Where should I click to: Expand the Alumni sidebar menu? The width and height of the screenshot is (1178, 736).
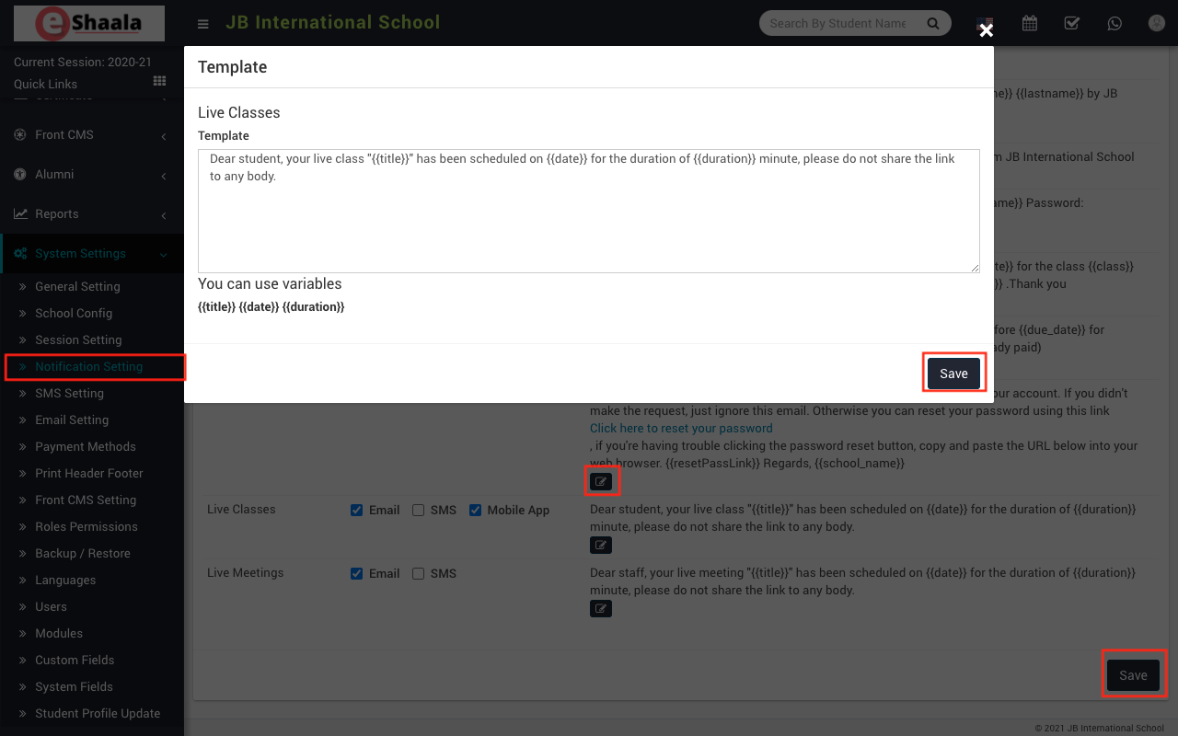click(x=92, y=175)
